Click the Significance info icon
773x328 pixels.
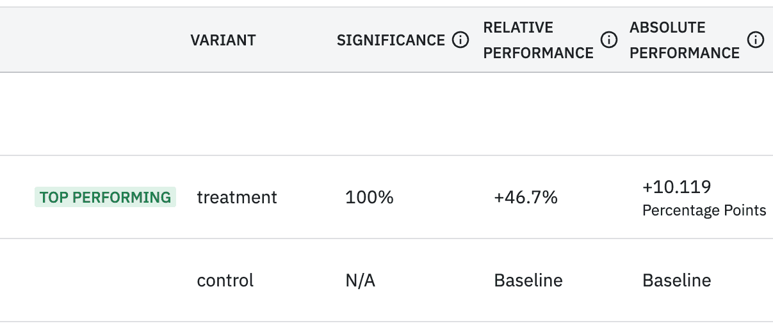(460, 40)
